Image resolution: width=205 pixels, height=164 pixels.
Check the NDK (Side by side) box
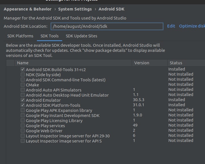(23, 74)
